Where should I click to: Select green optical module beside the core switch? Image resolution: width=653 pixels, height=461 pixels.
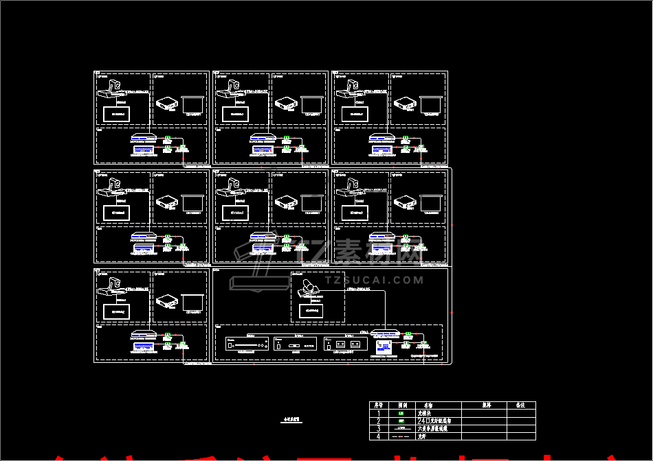click(x=408, y=334)
